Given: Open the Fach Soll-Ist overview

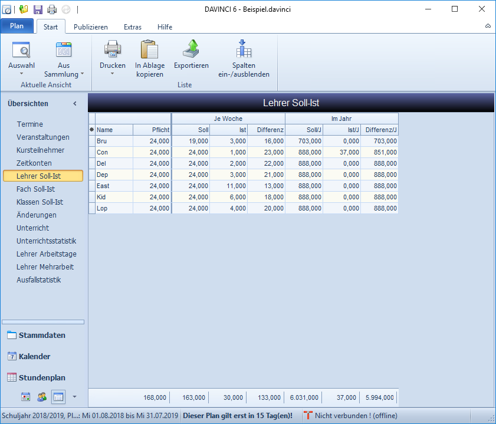Looking at the screenshot, I should 35,189.
